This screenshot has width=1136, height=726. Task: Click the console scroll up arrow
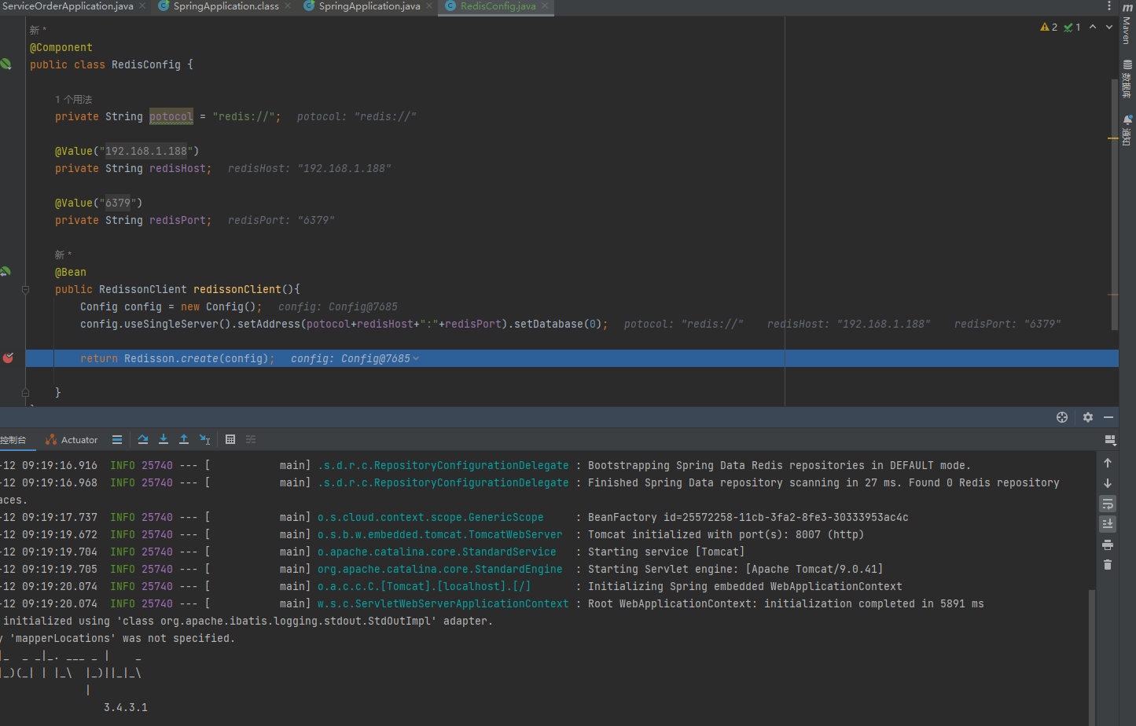tap(1108, 463)
